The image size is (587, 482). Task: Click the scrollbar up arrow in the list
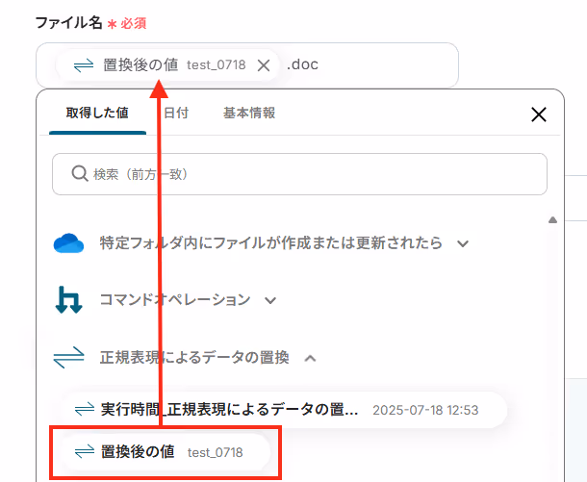[552, 219]
